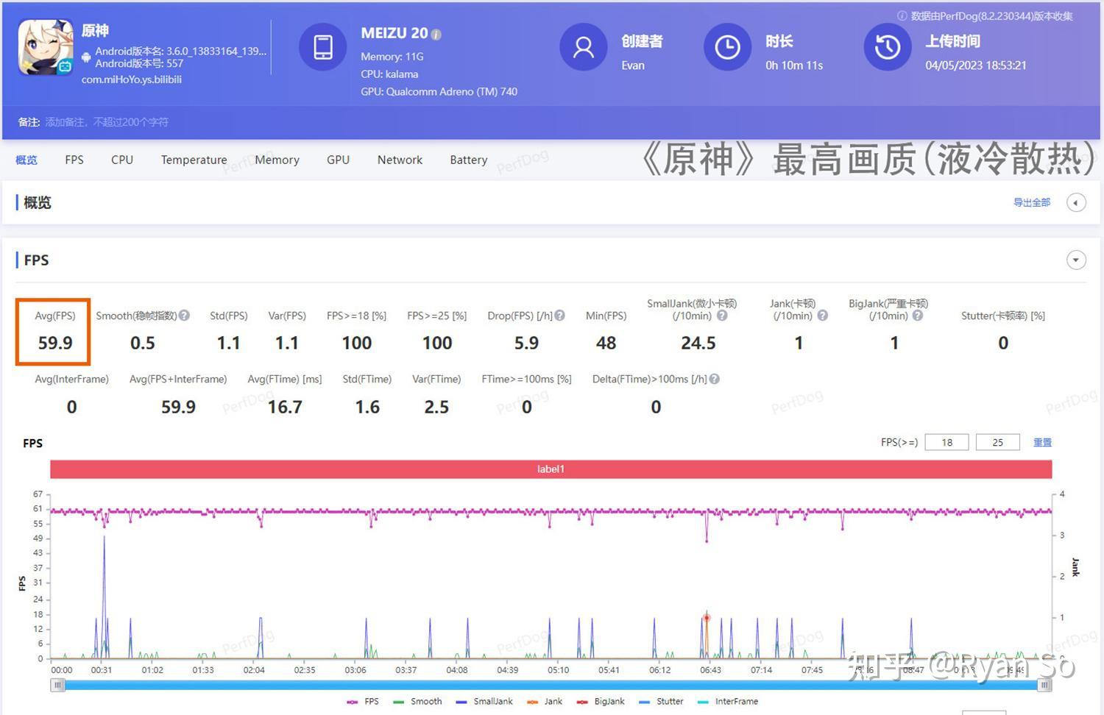
Task: Click the Avg(FTime) value 16.7
Action: 285,407
